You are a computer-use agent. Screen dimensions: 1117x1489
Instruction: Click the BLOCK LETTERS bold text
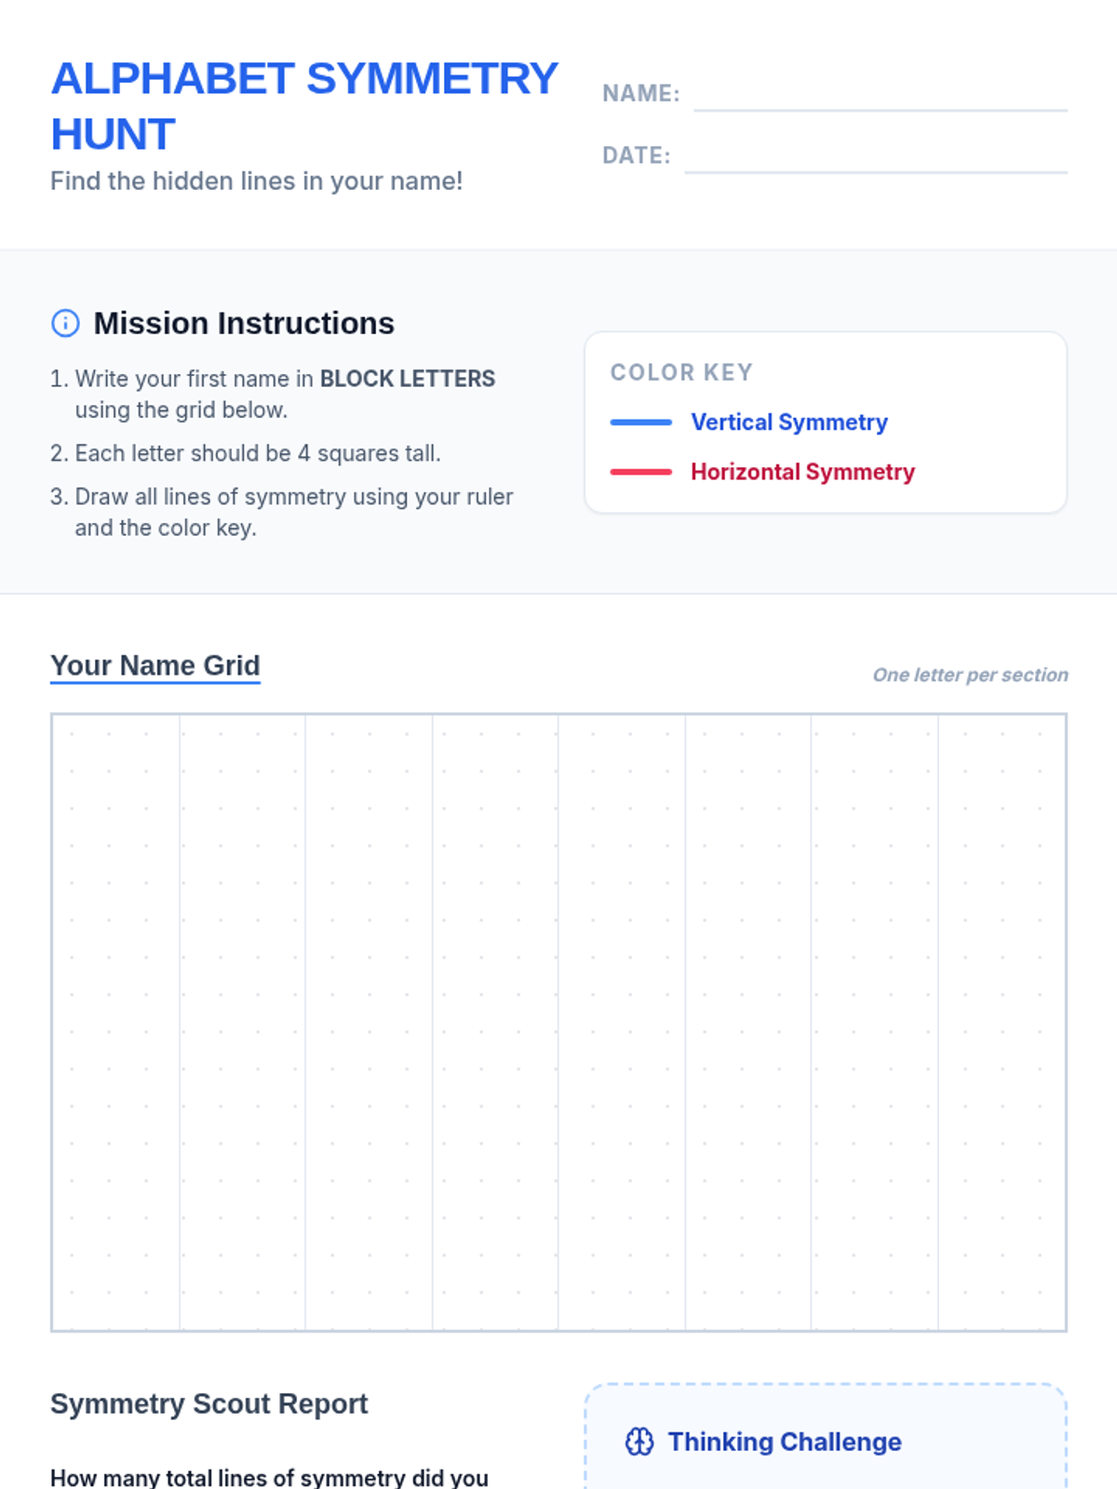(x=408, y=379)
